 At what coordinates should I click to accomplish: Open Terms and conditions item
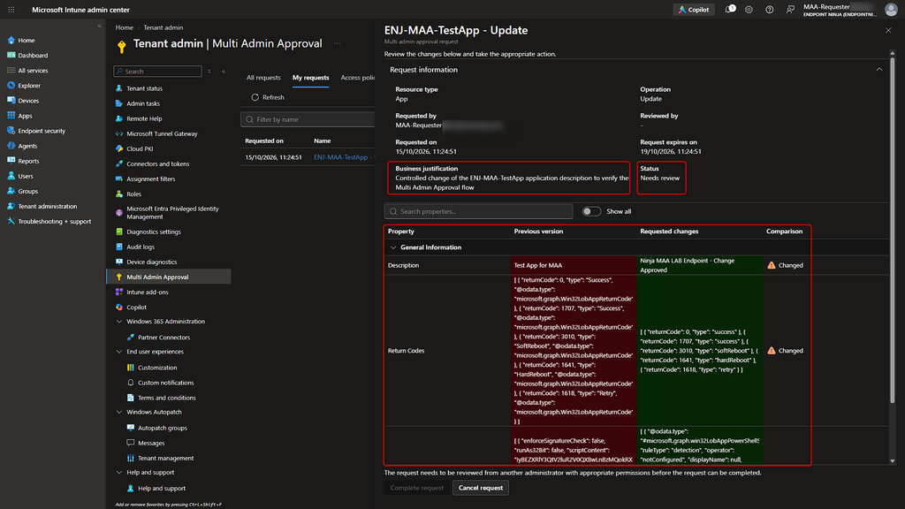[167, 398]
